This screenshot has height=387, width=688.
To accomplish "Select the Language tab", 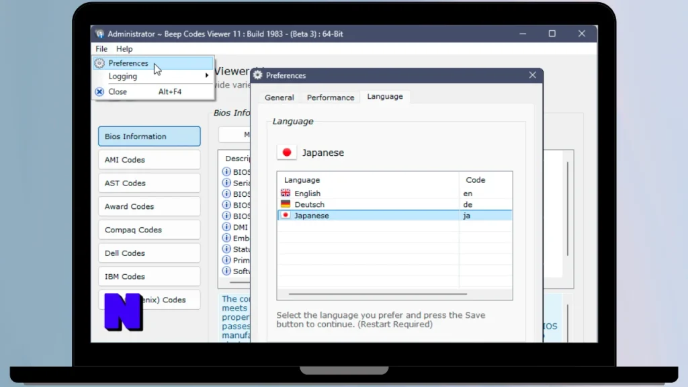I will (x=385, y=97).
